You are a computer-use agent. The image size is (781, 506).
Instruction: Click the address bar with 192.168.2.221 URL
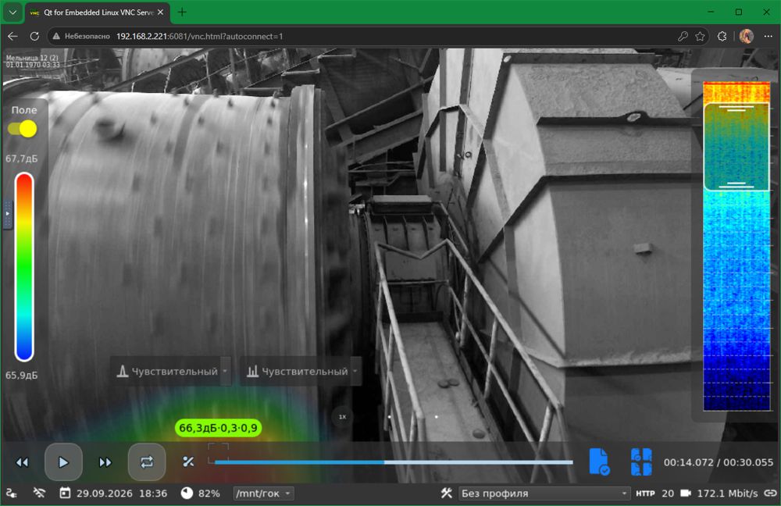(379, 37)
